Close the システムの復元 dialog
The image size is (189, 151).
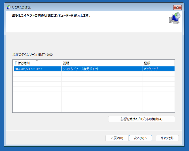tap(177, 7)
